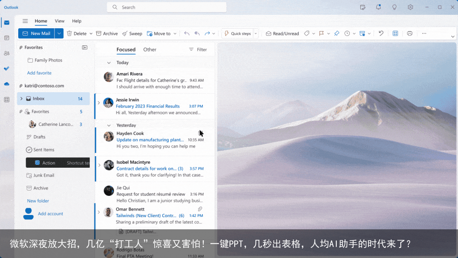The height and width of the screenshot is (258, 458).
Task: Open the New Mail dropdown arrow
Action: click(x=59, y=33)
